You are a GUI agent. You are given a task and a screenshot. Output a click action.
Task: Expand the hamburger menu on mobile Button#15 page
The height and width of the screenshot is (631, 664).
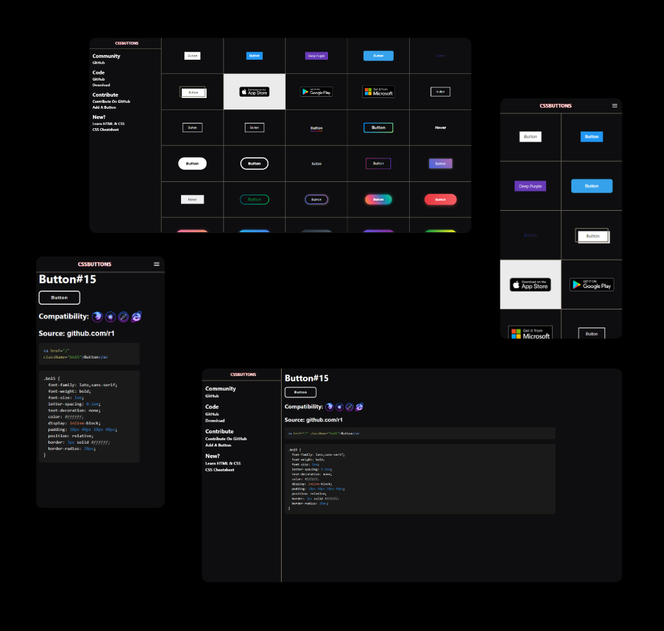(x=157, y=264)
